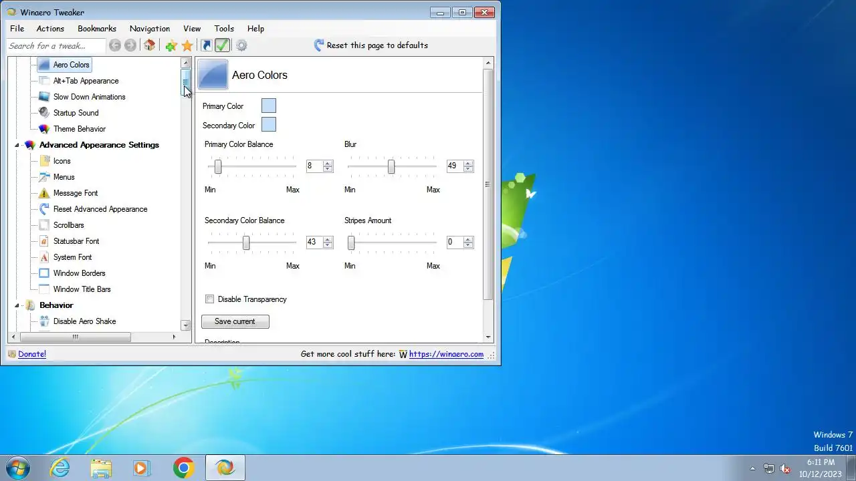Click the Blur slider thumb
856x481 pixels.
click(x=391, y=167)
